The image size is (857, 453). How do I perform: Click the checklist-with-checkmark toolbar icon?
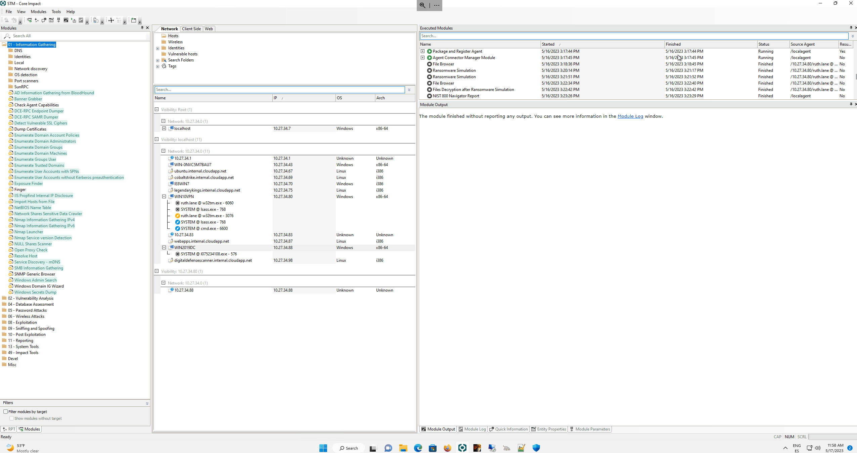[29, 20]
